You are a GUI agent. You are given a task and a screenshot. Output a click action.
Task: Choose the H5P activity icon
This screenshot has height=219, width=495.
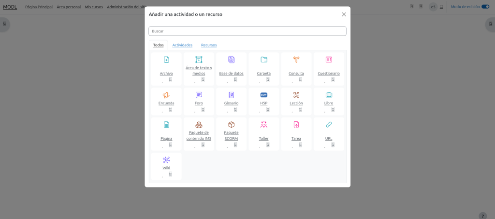click(x=264, y=95)
